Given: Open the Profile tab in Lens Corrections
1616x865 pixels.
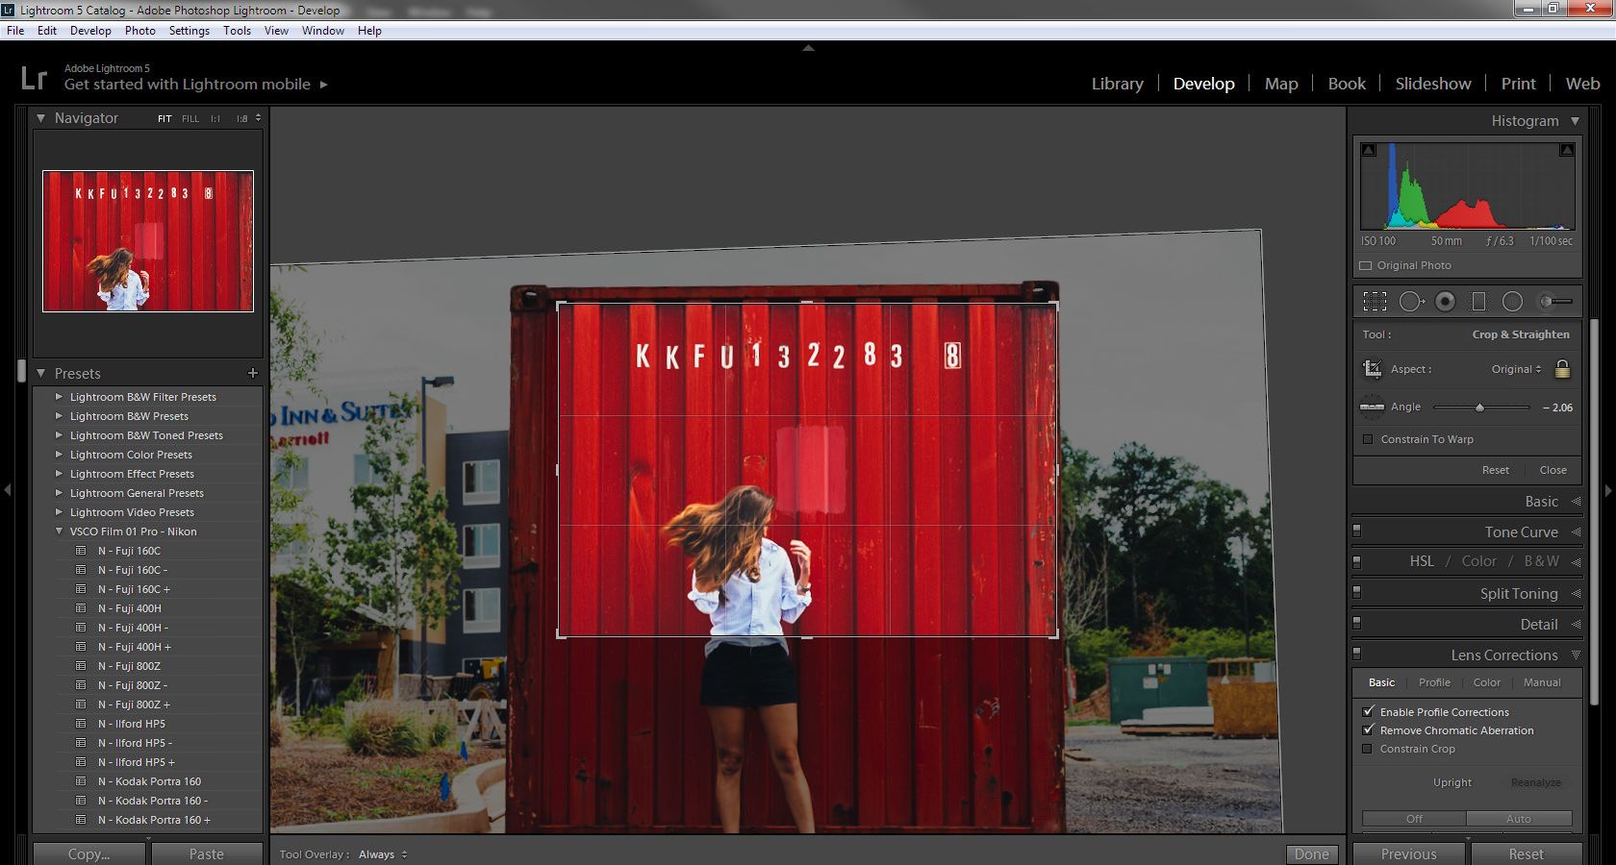Looking at the screenshot, I should (1434, 682).
